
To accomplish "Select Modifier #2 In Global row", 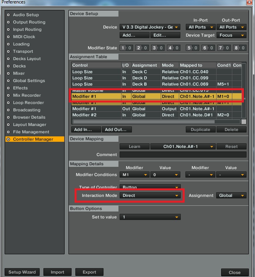I will [x=157, y=115].
